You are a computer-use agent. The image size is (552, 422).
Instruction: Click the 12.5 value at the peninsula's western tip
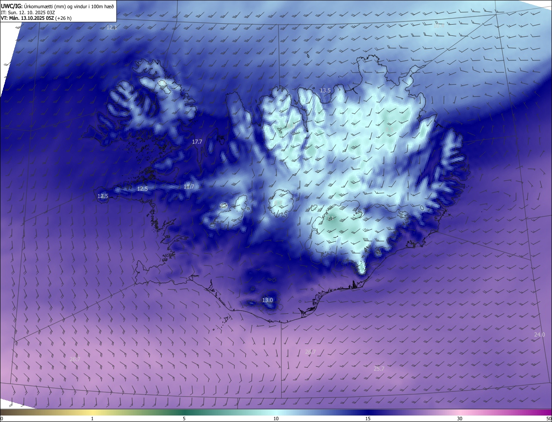(103, 196)
